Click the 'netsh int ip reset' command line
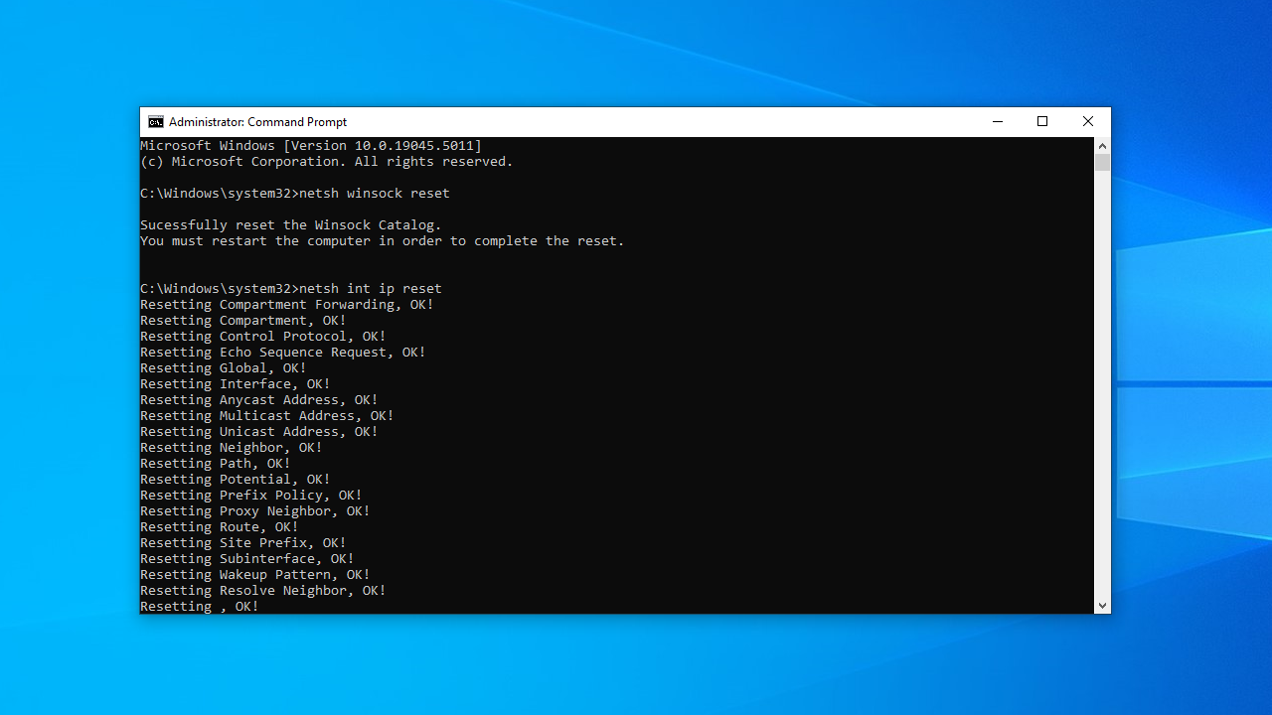1272x715 pixels. (291, 289)
